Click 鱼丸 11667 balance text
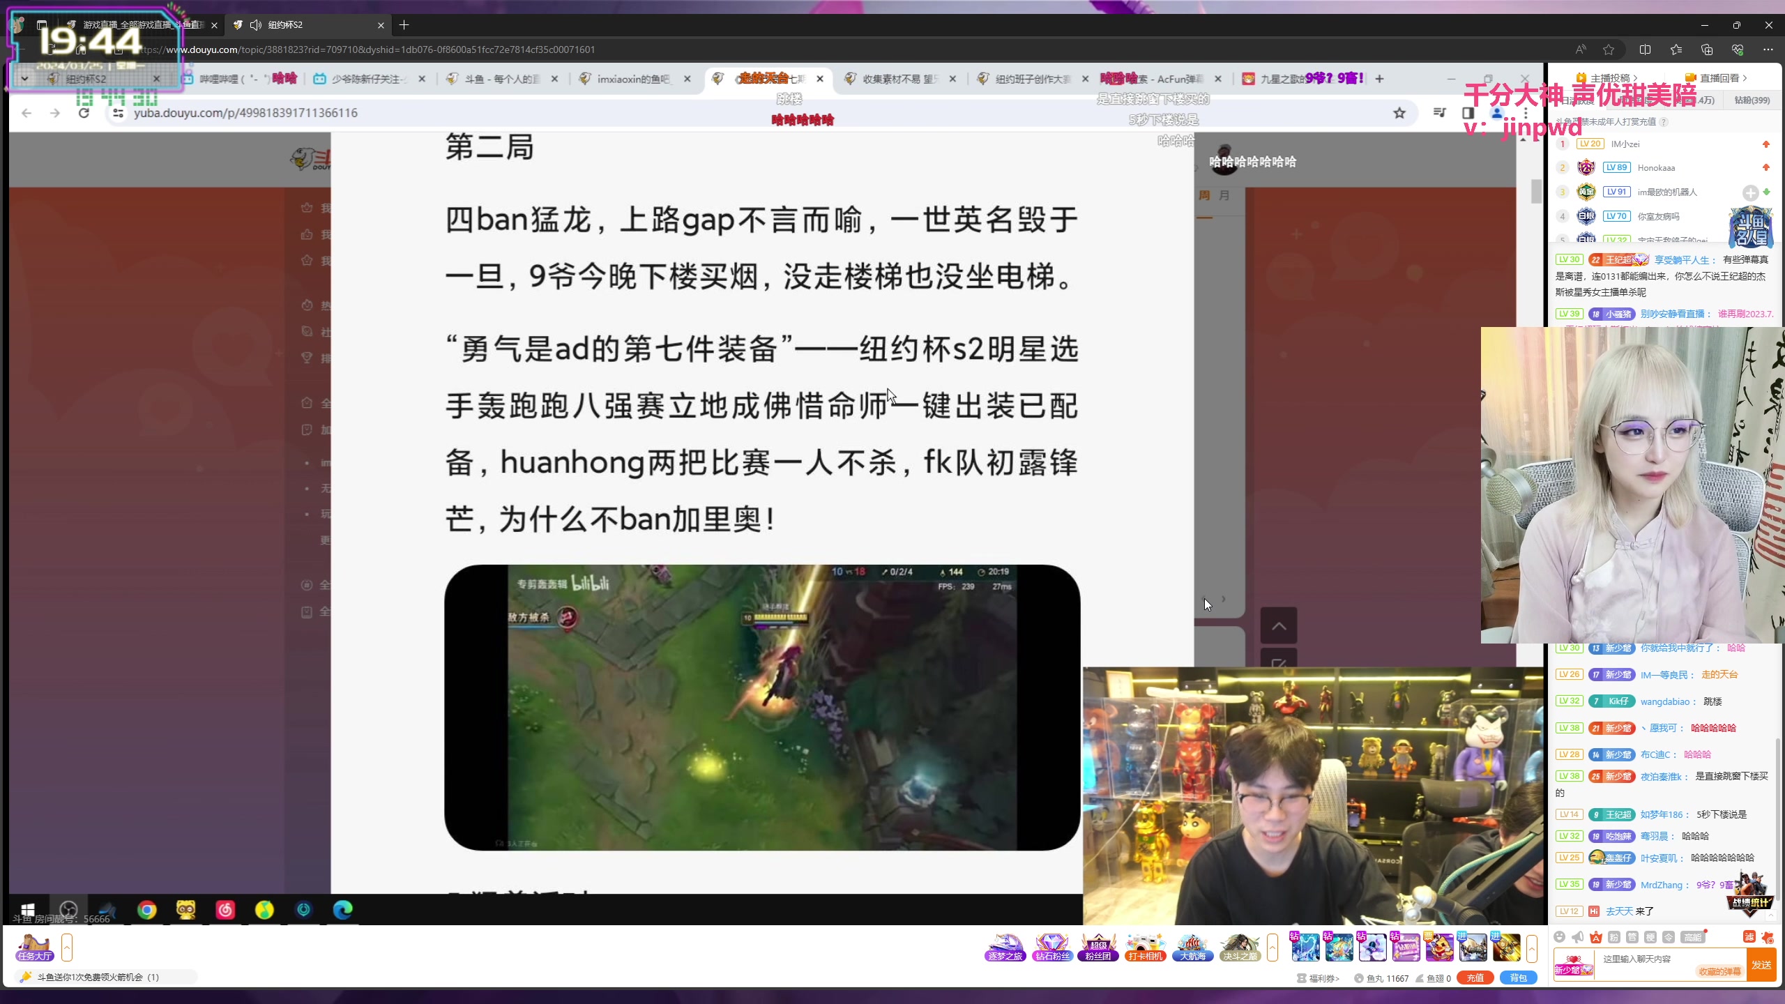1785x1004 pixels. (x=1381, y=978)
